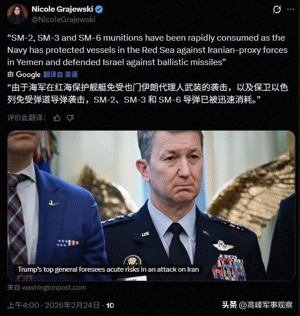The image size is (300, 316).
Task: Click the @高峰军事观察 watermark handle
Action: coord(266,305)
